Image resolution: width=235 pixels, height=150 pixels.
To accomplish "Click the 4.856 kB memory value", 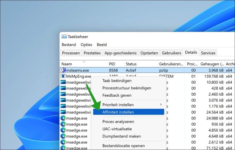I will coord(216,130).
